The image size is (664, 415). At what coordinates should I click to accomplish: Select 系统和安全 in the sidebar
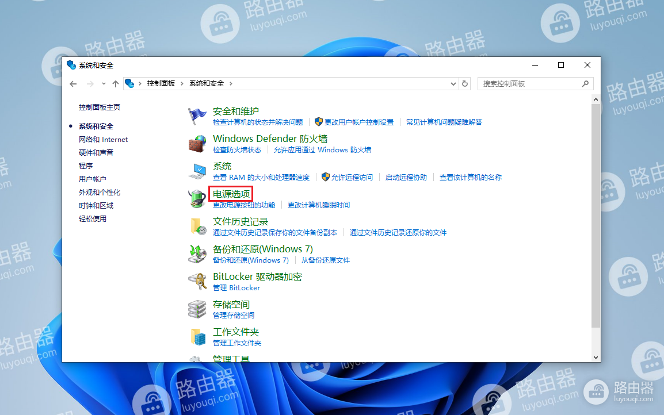(x=96, y=126)
